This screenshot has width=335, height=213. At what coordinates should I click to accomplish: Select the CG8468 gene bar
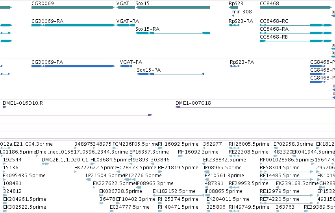click(296, 7)
